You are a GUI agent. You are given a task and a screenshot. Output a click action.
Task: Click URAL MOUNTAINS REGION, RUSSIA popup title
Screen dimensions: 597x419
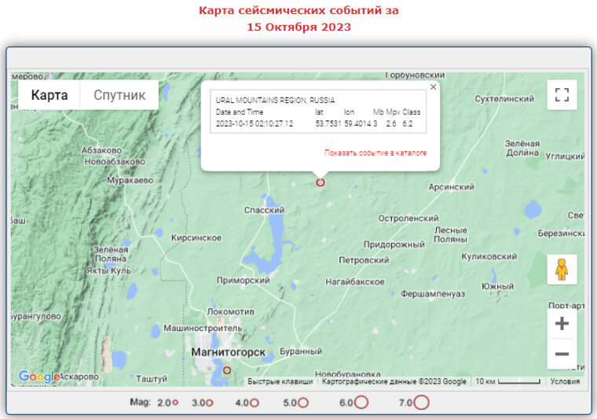pyautogui.click(x=275, y=100)
